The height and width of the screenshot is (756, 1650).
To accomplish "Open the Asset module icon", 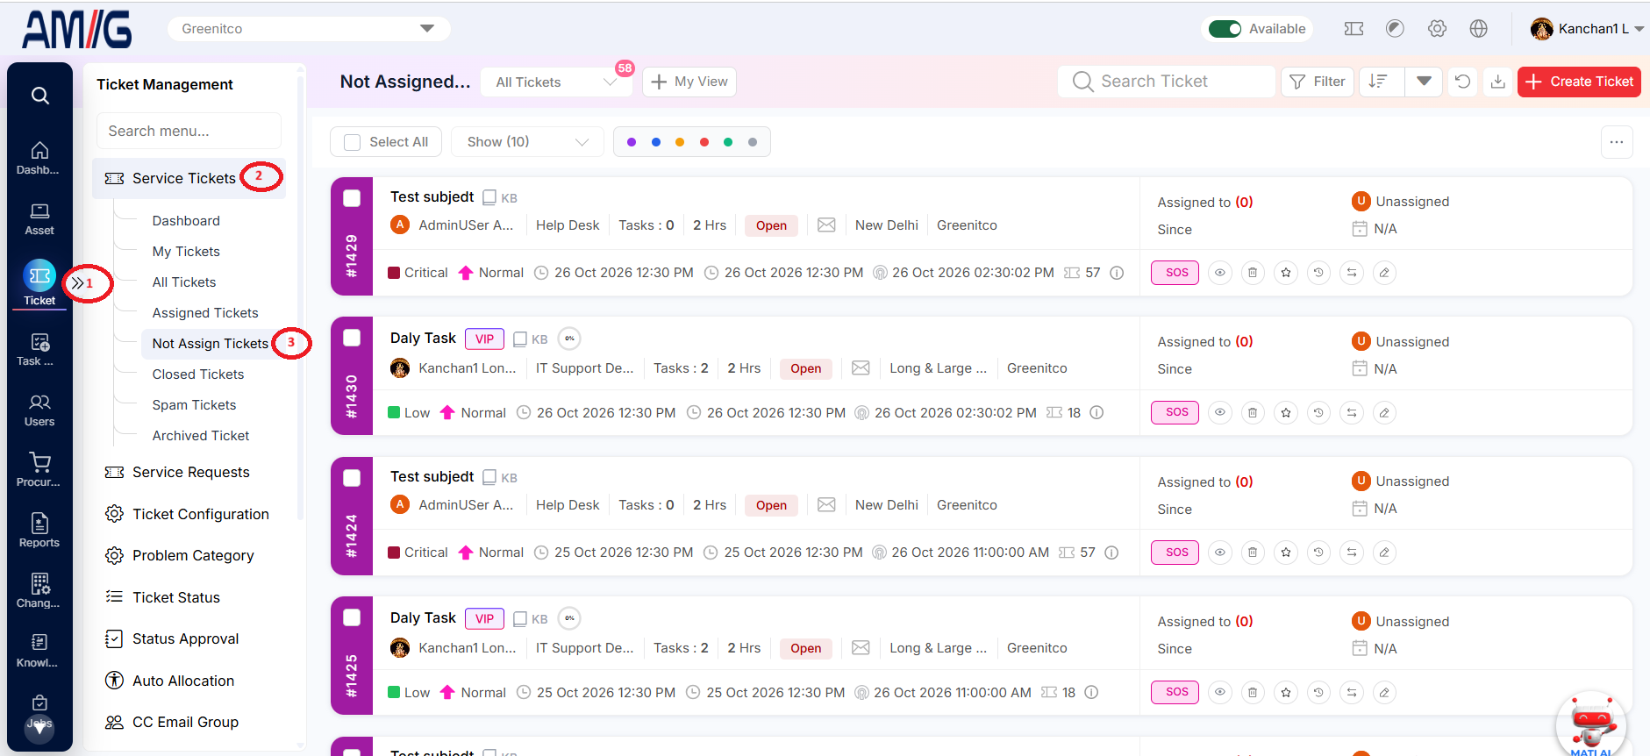I will (39, 219).
